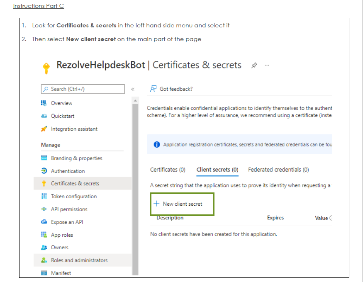363x282 pixels.
Task: Select Certificates & secrets in left menu
Action: point(83,183)
